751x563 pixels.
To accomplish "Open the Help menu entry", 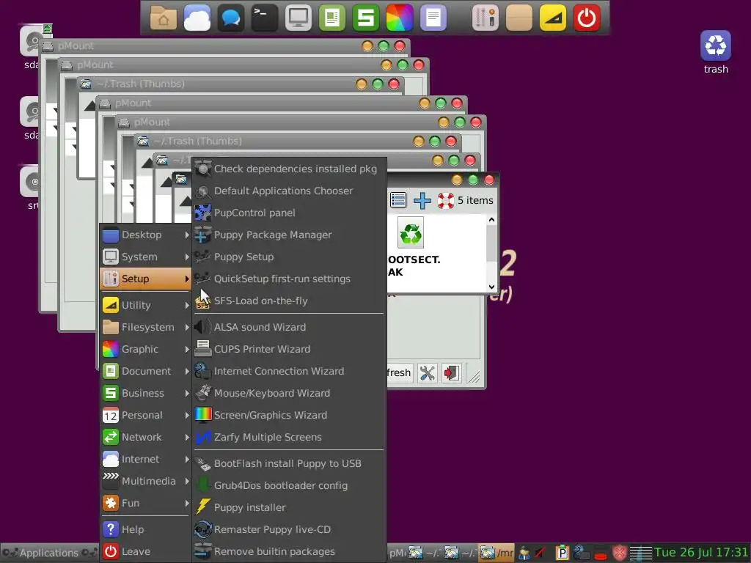I will pyautogui.click(x=146, y=529).
